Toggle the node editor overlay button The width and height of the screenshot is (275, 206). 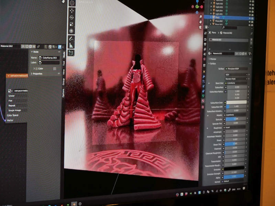59,47
